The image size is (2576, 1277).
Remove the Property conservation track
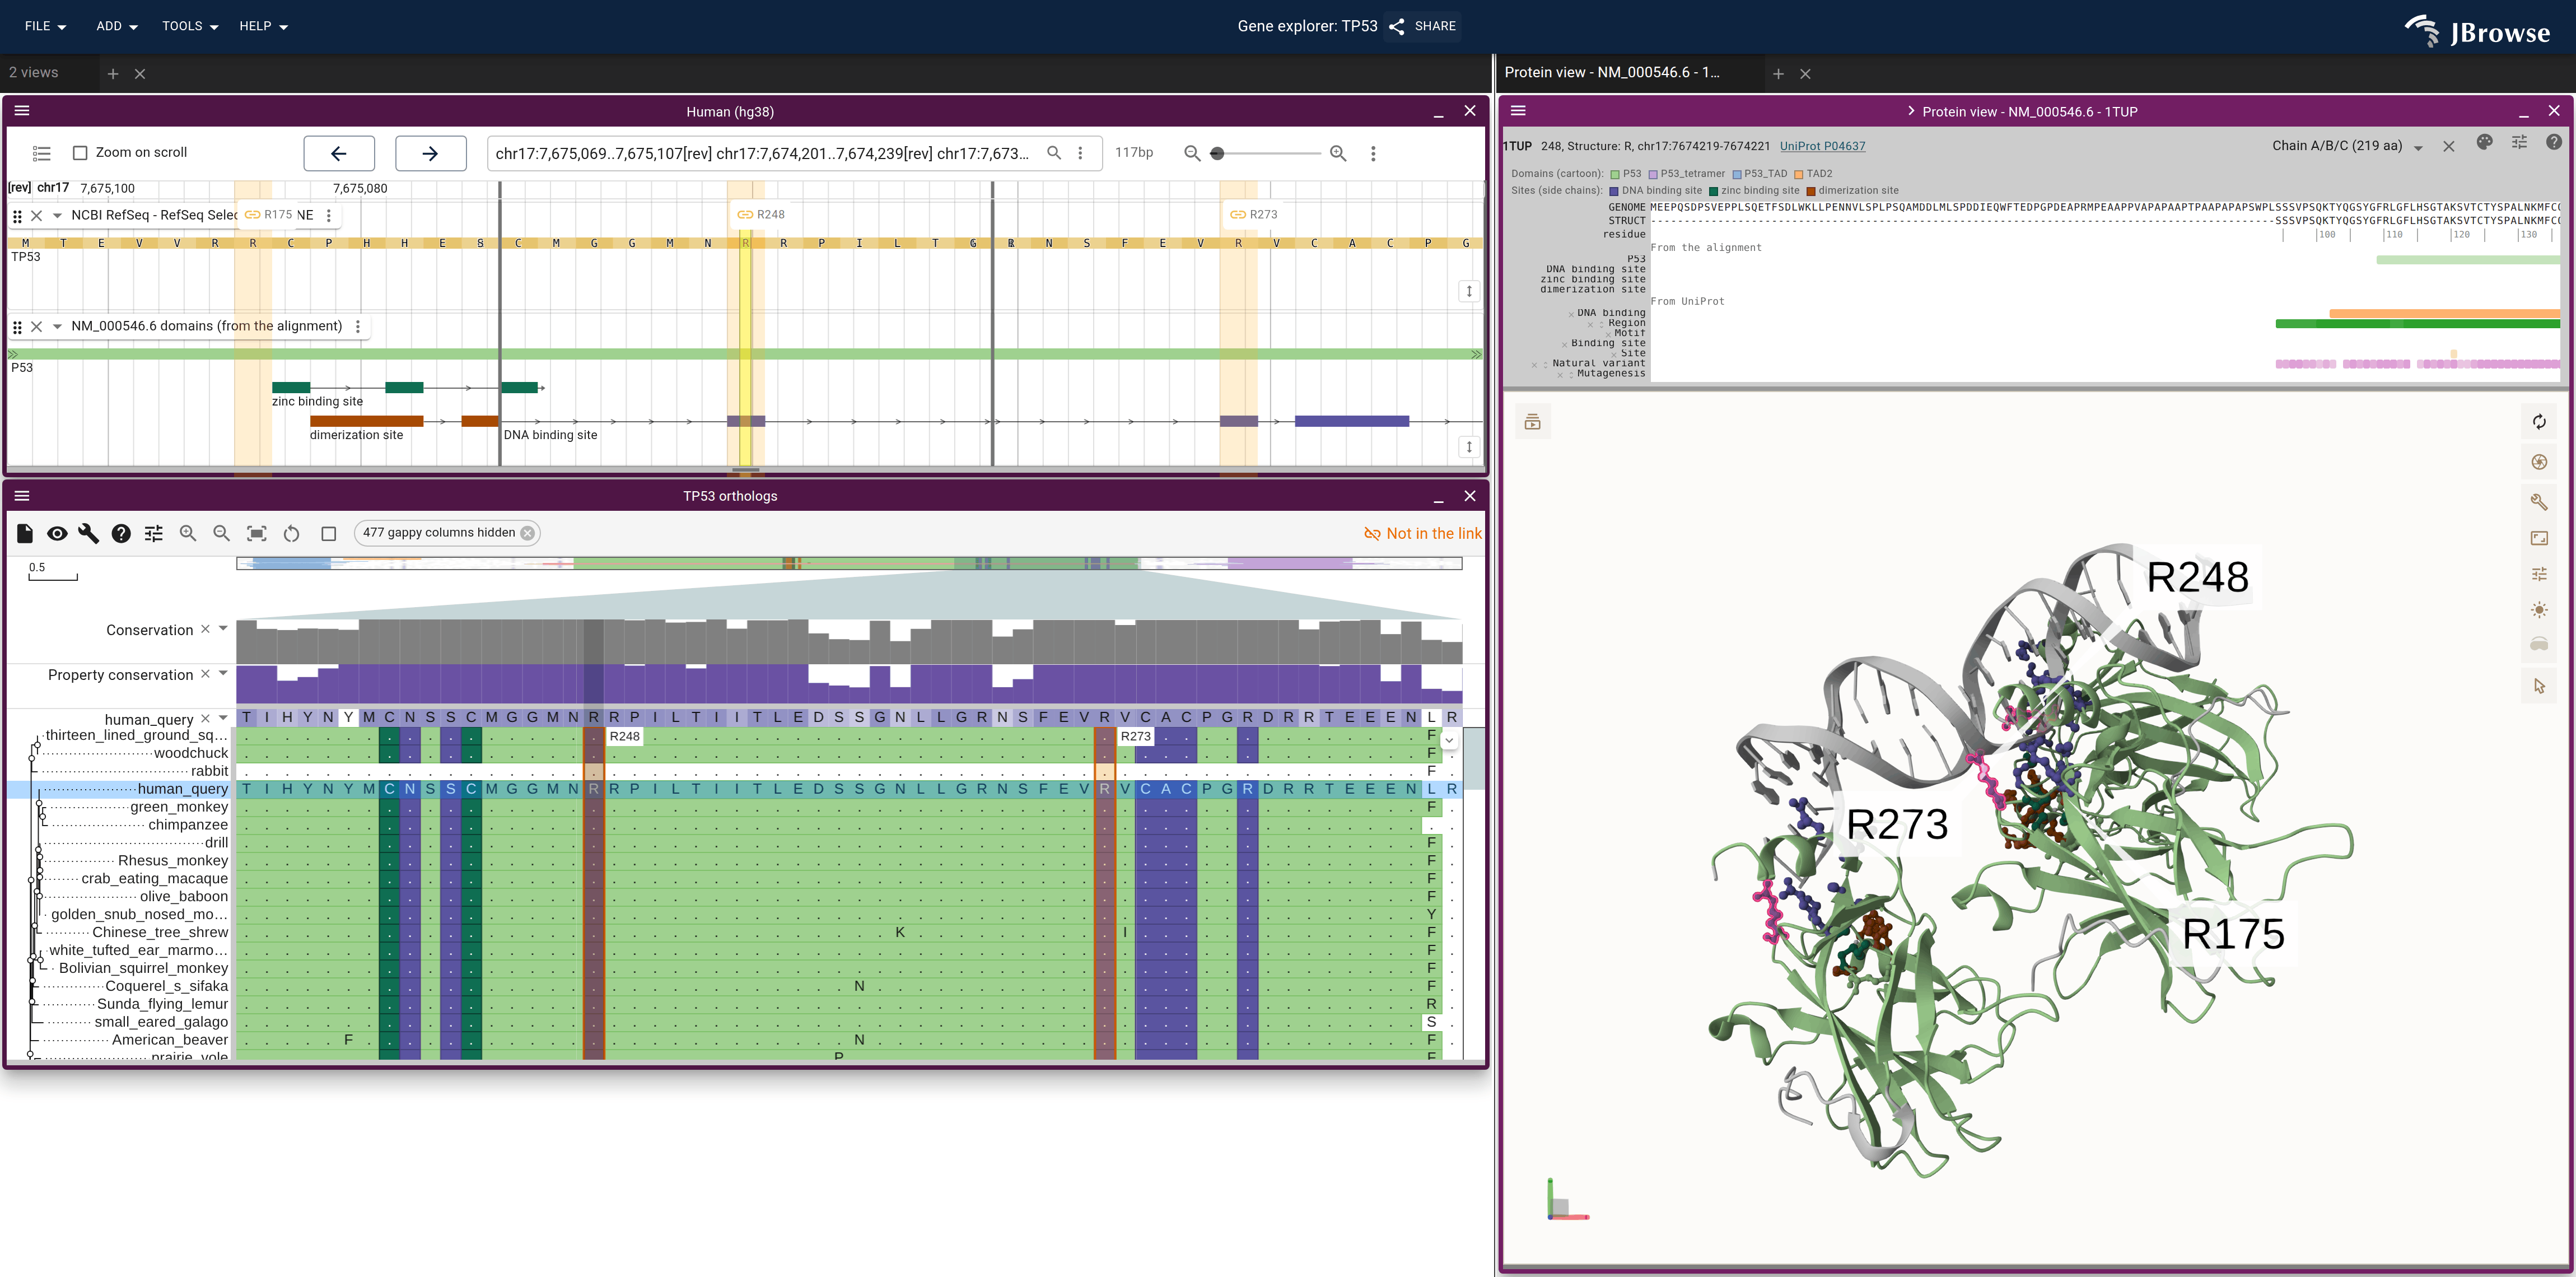click(205, 674)
